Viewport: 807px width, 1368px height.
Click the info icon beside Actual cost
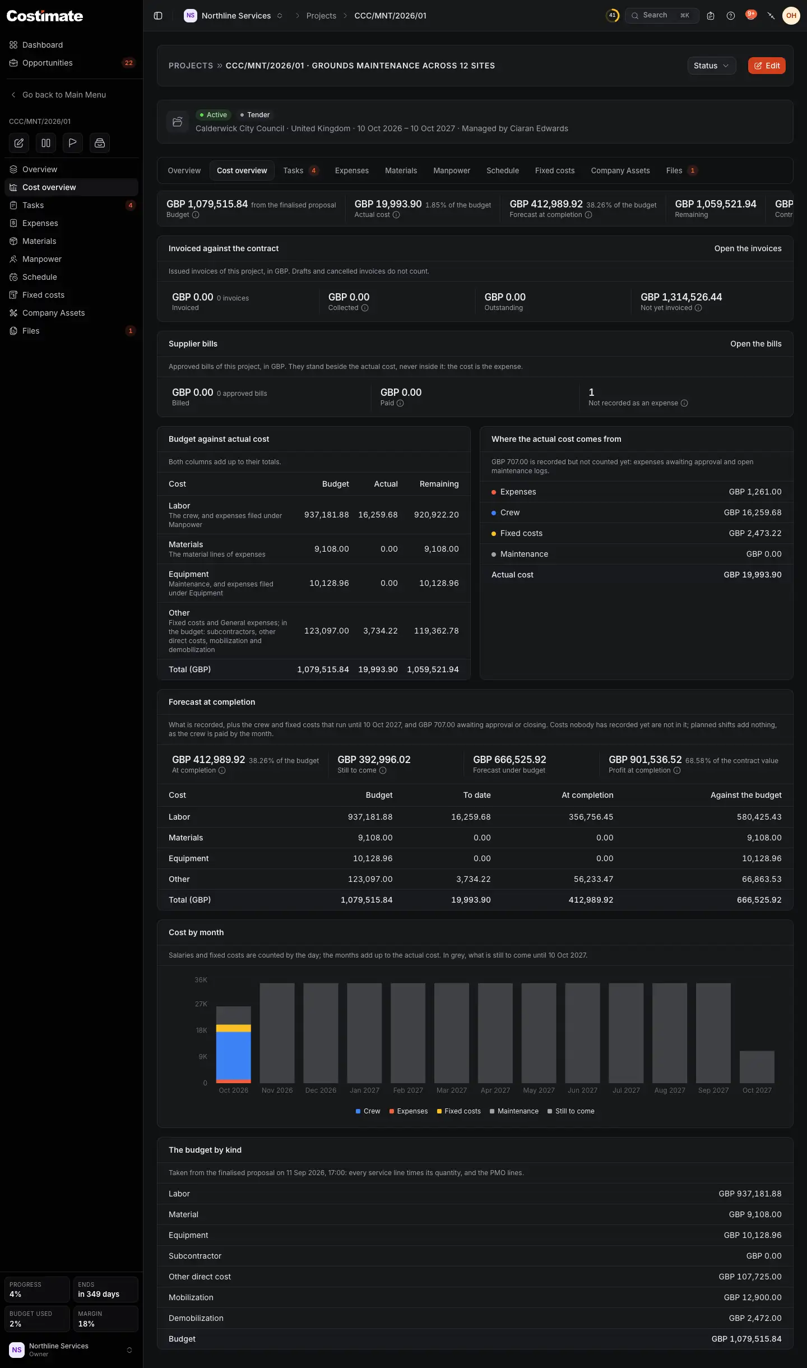coord(396,215)
